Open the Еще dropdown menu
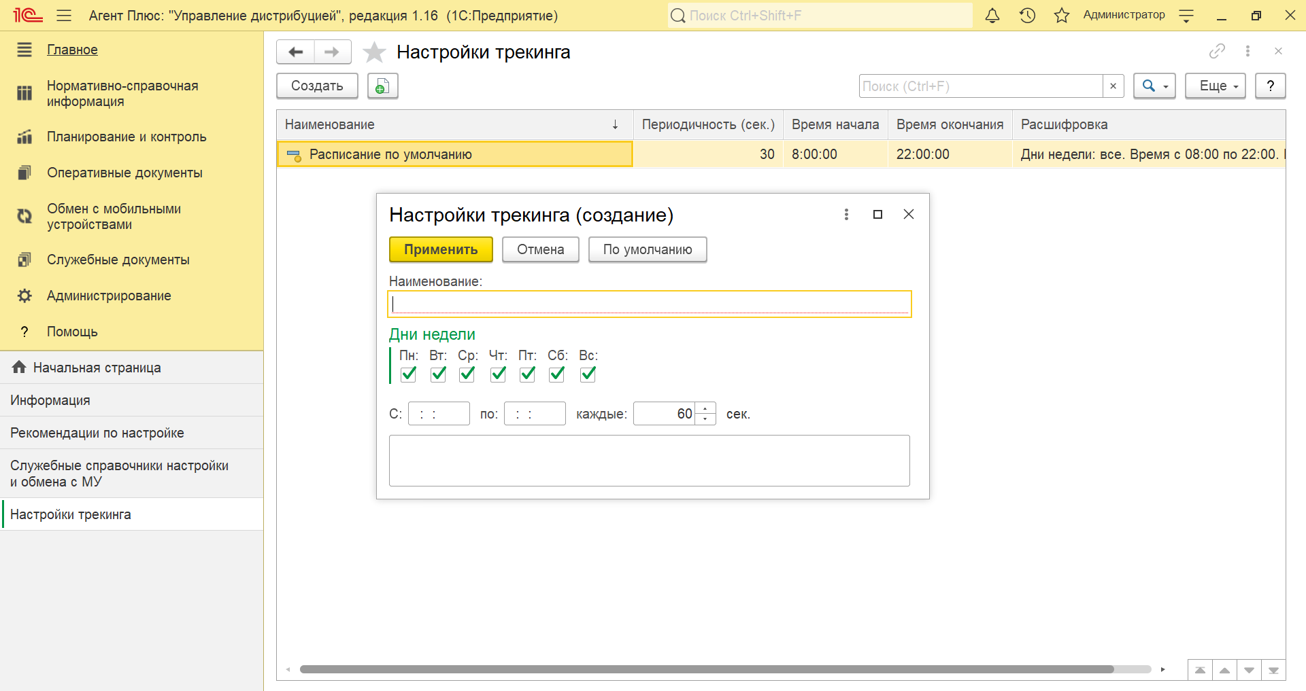The width and height of the screenshot is (1306, 691). tap(1215, 86)
